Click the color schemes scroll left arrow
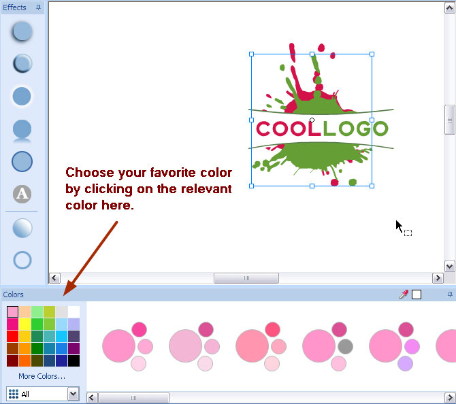456x404 pixels. click(92, 398)
